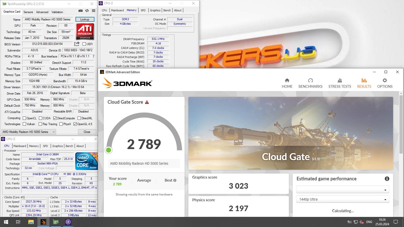404x227 pixels.
Task: Toggle CUDA checkbox
Action: point(40,118)
